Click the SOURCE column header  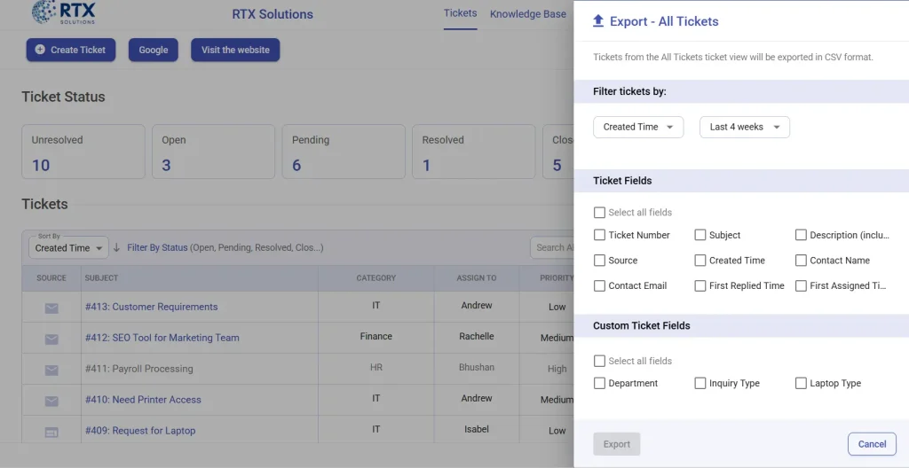click(x=51, y=278)
